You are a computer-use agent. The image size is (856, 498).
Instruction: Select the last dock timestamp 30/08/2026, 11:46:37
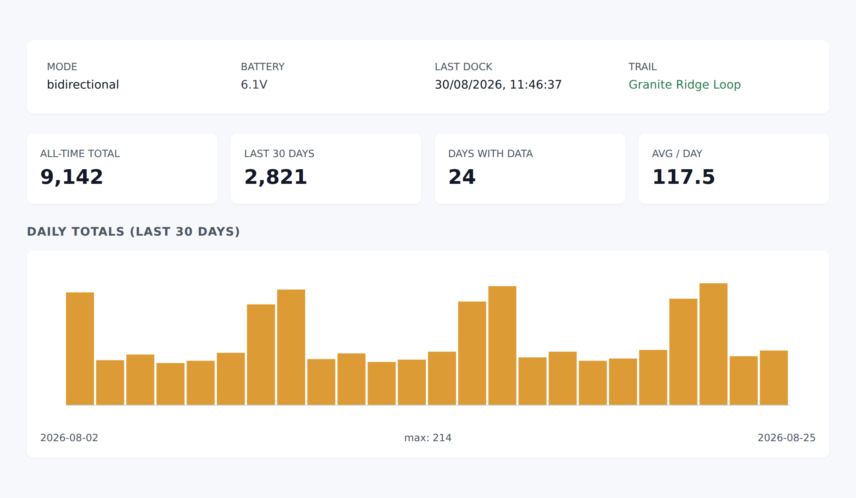(x=498, y=84)
